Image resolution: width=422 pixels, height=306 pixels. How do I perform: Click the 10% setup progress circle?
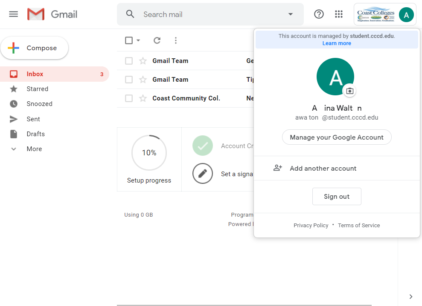point(149,153)
